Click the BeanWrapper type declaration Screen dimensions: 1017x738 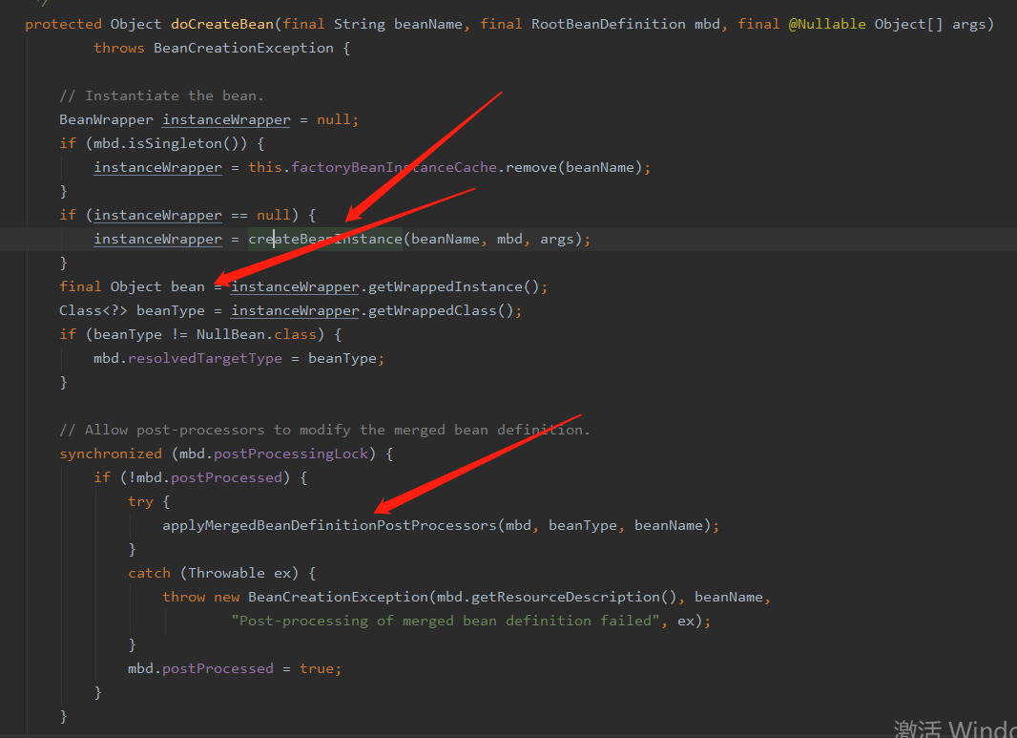(106, 120)
